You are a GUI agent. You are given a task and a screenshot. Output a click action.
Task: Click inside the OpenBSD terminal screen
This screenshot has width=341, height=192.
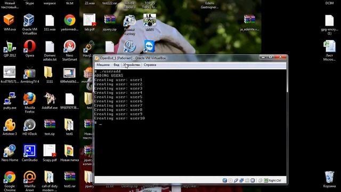point(191,123)
